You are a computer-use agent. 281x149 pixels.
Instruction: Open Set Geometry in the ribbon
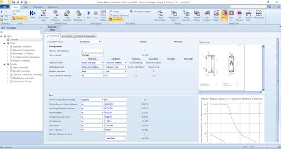[67, 15]
